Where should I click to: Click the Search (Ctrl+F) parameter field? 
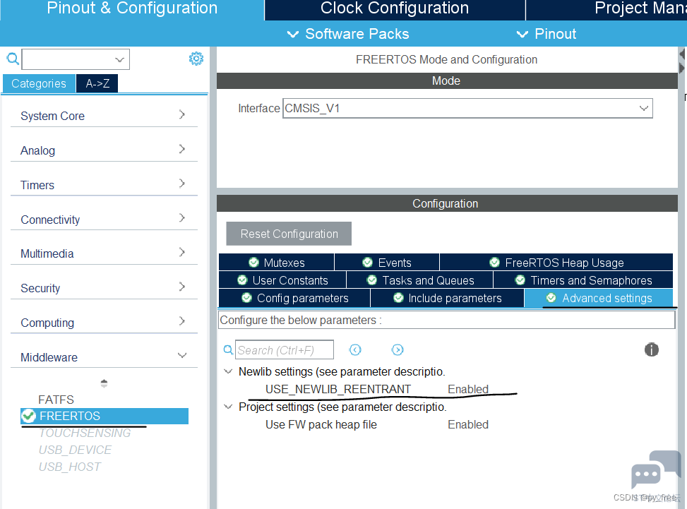point(285,350)
